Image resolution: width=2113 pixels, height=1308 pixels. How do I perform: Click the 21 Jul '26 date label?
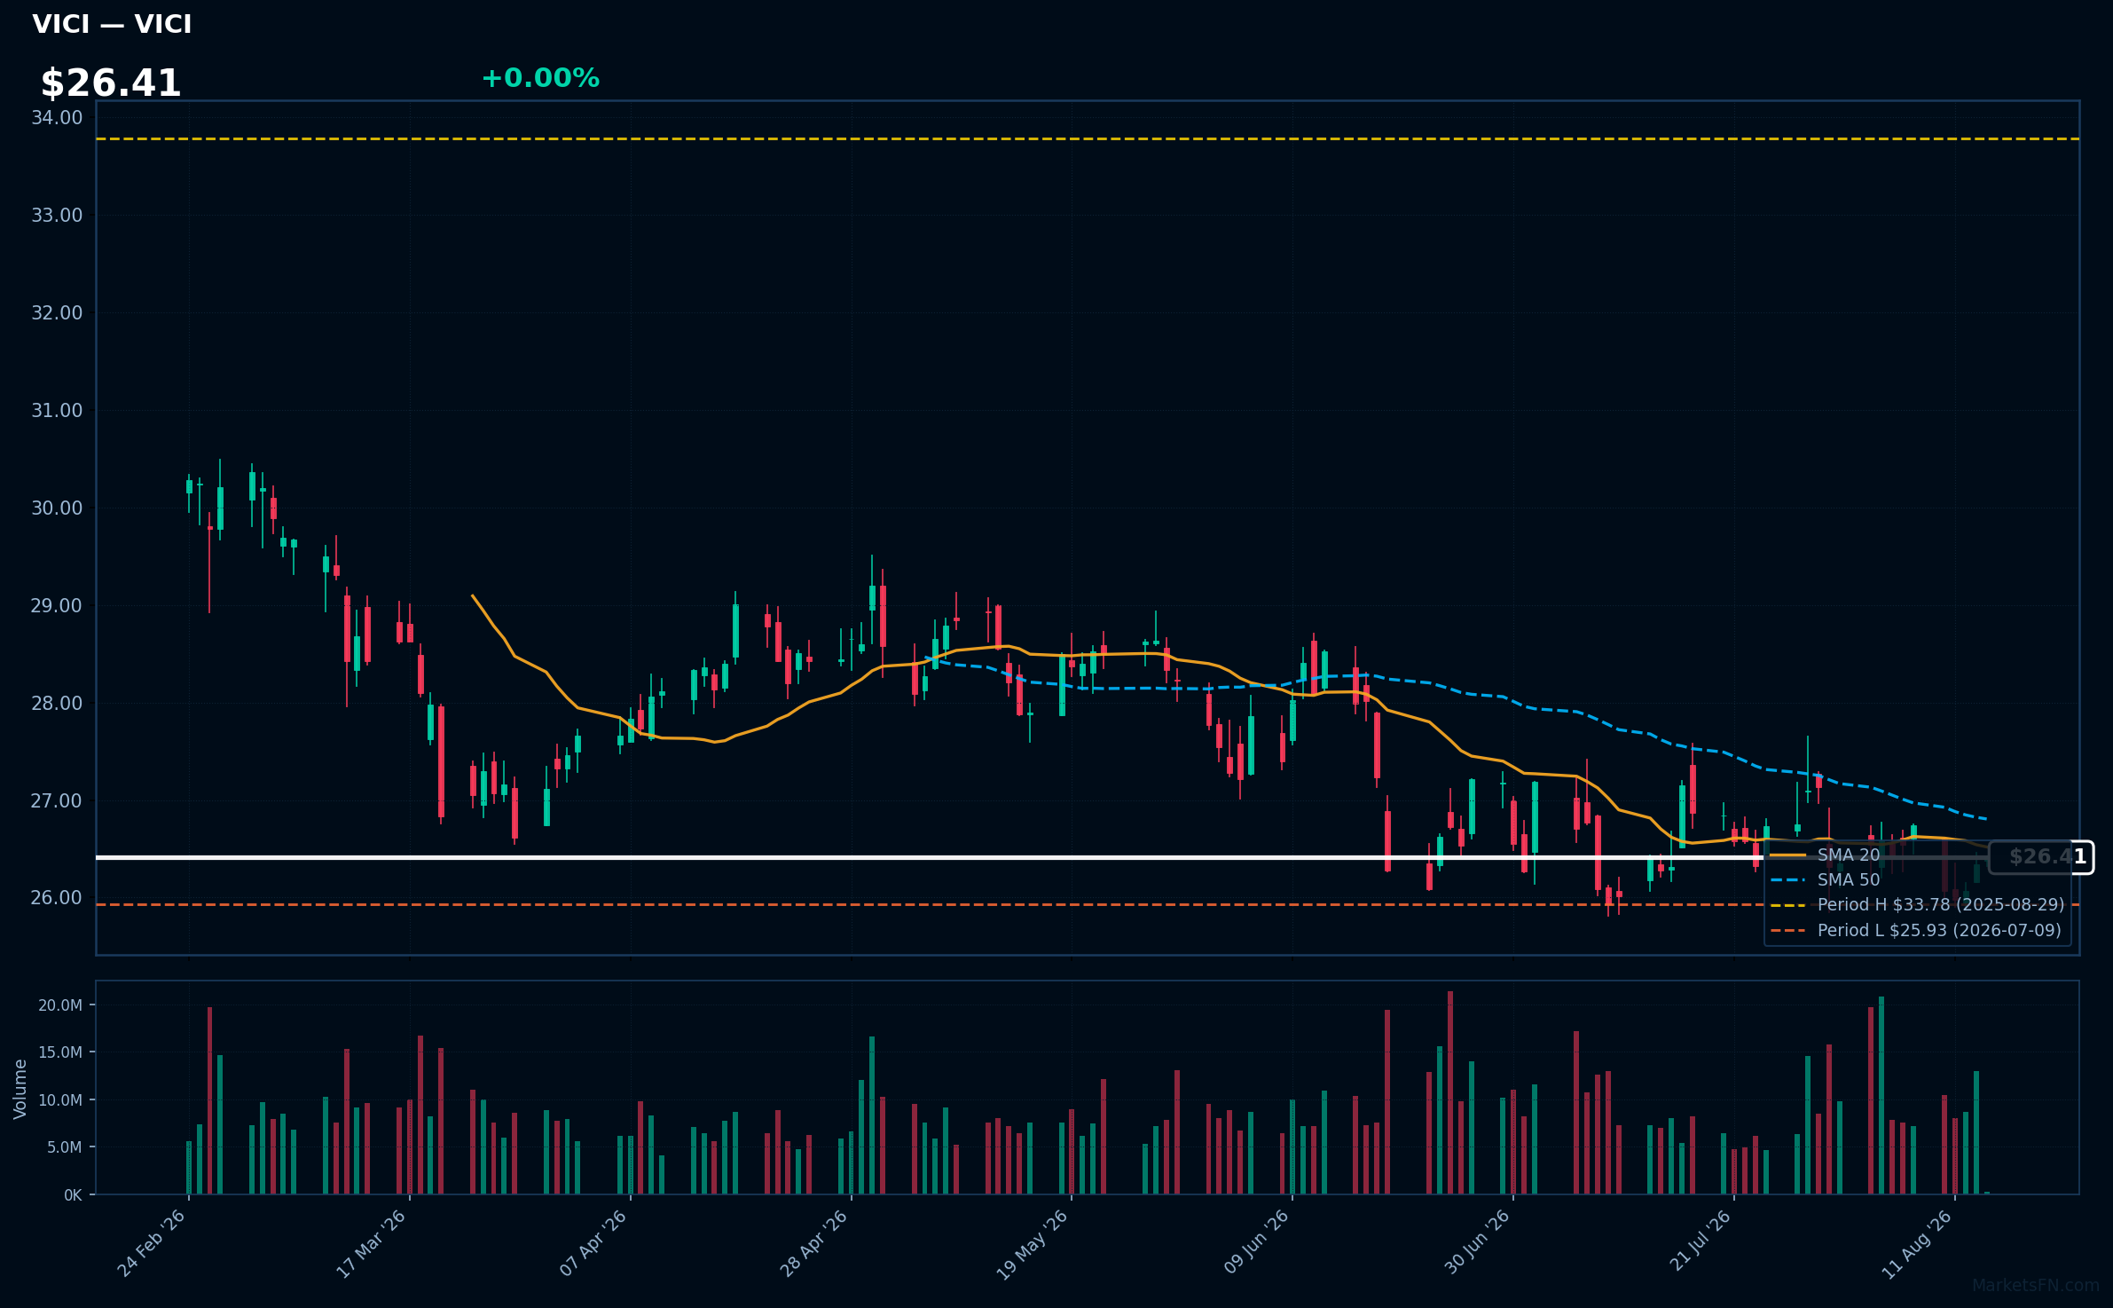1700,1241
